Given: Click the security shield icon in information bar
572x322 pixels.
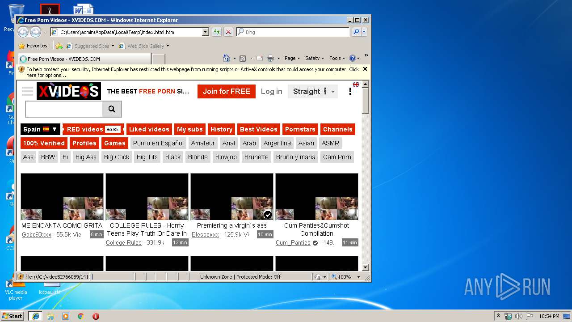Looking at the screenshot, I should [21, 70].
